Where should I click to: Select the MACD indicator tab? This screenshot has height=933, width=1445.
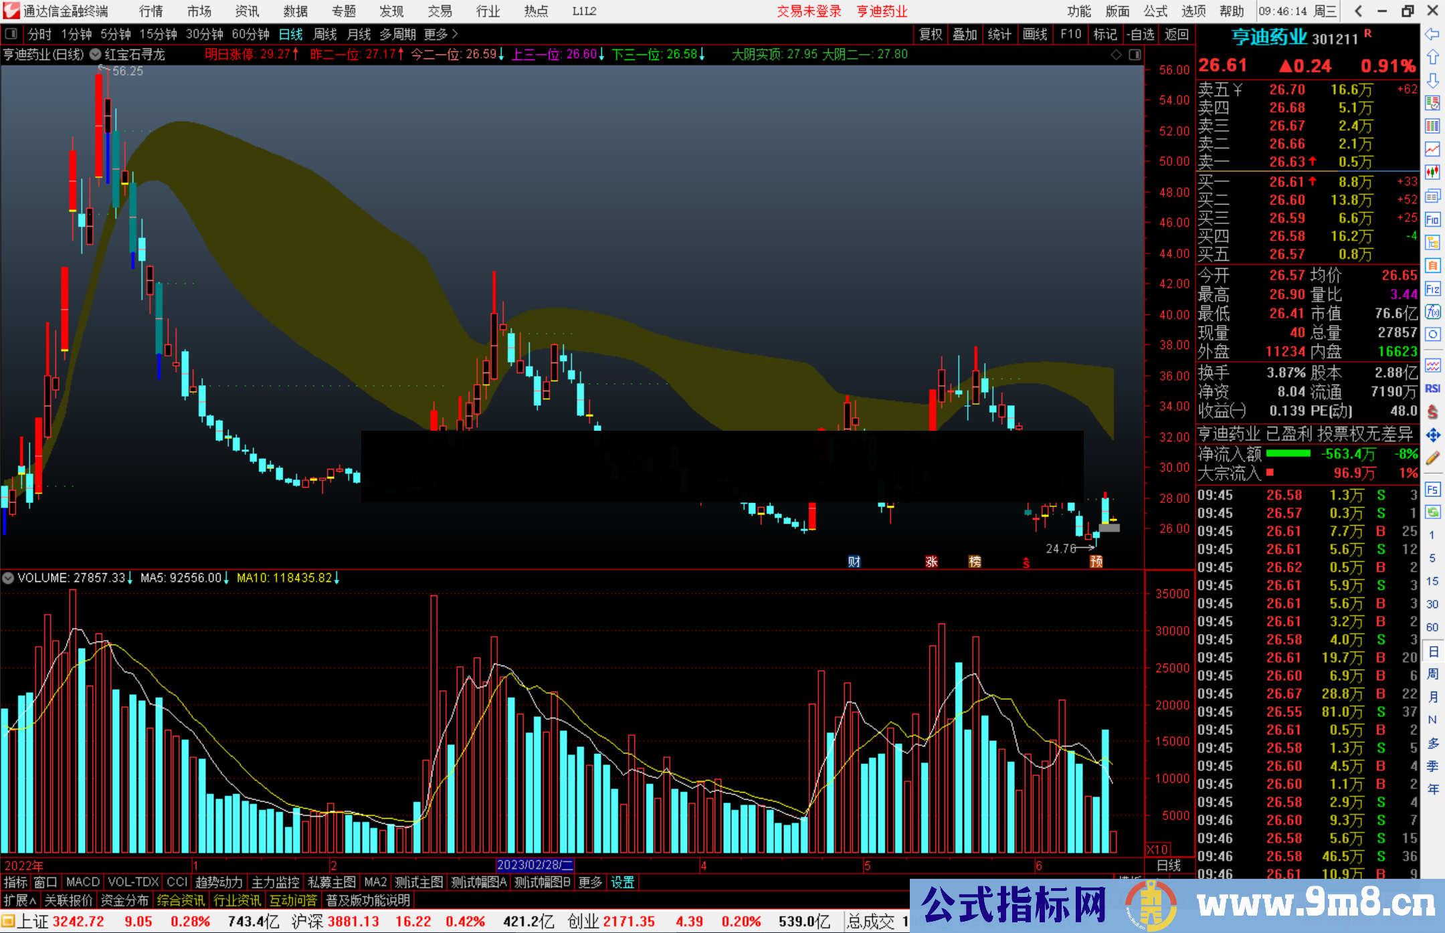pos(82,883)
